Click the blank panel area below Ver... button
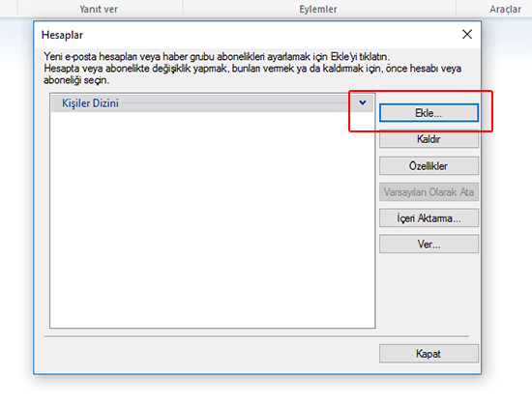This screenshot has height=406, width=532. point(429,292)
